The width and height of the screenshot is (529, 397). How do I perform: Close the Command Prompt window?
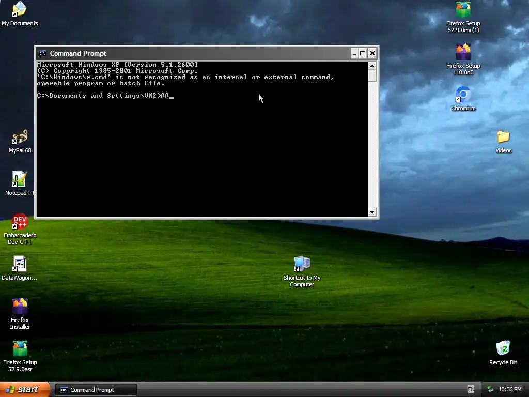[372, 53]
